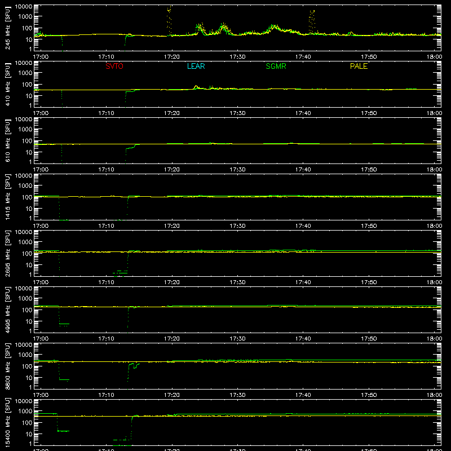Click 18:00 label under the 610 MHz plot
Viewport: 451px width, 451px height.
[434, 170]
